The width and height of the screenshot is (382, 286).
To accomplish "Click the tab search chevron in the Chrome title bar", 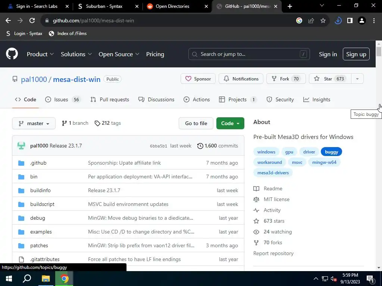I will pyautogui.click(x=322, y=5).
